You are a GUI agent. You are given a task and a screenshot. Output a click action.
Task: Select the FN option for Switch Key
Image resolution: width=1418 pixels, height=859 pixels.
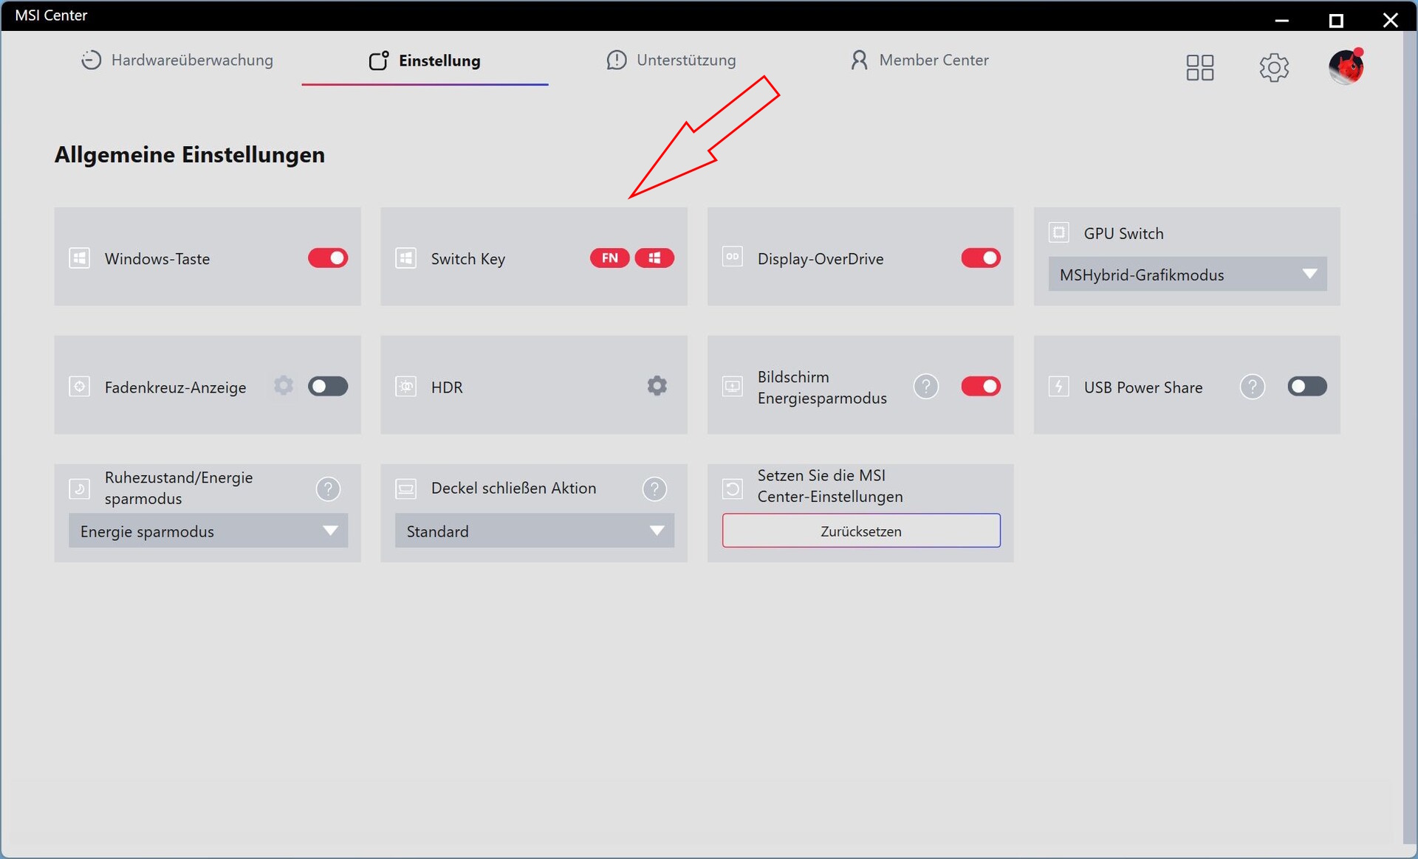609,258
